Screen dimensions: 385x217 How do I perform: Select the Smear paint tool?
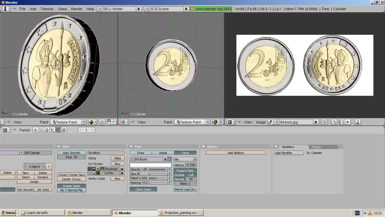(163, 153)
